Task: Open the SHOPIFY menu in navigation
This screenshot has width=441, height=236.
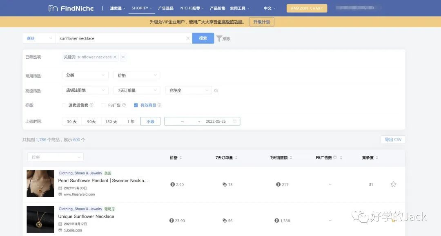Action: (141, 8)
